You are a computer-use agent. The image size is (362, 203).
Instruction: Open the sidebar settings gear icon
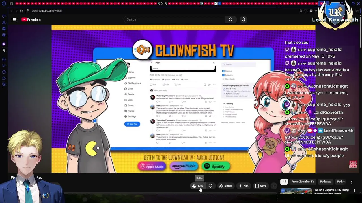coord(4,84)
